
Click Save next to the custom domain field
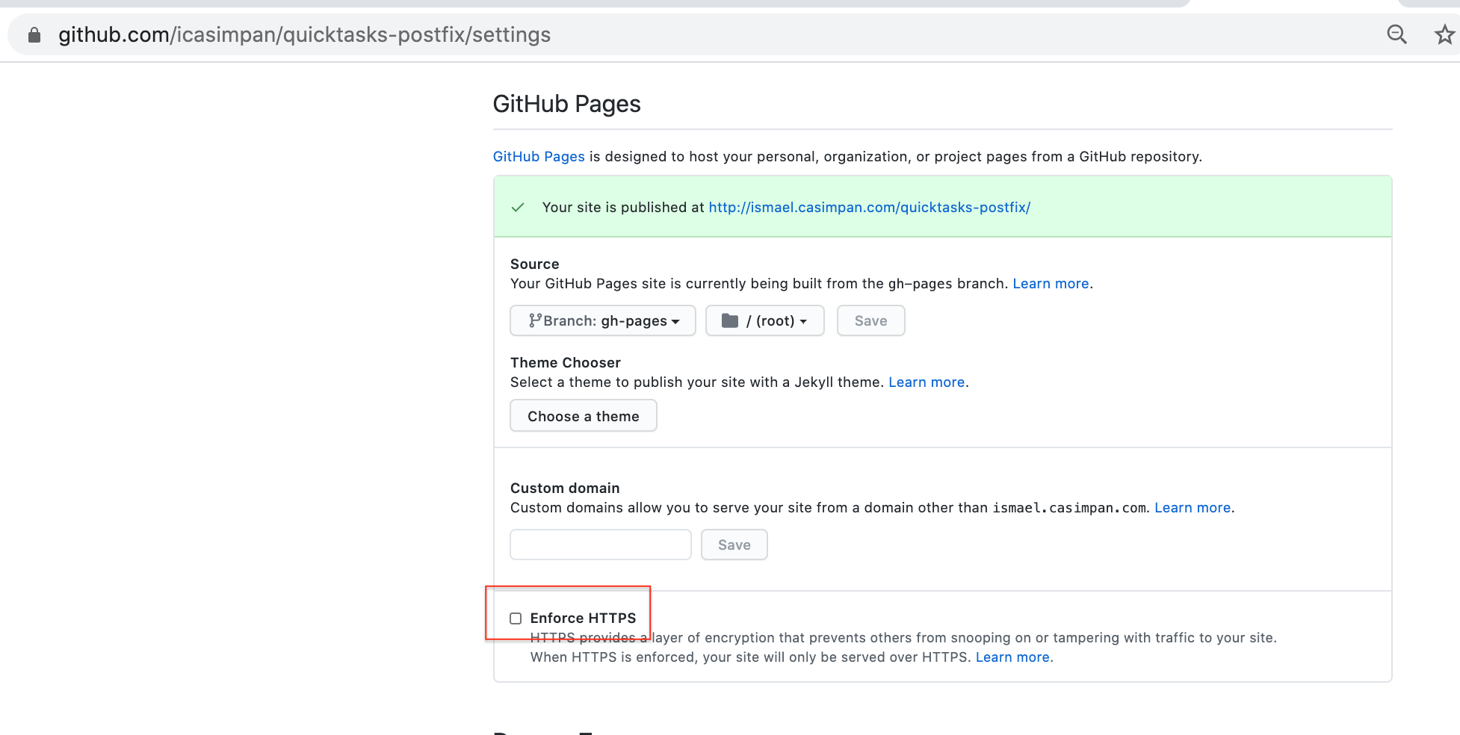click(x=734, y=545)
